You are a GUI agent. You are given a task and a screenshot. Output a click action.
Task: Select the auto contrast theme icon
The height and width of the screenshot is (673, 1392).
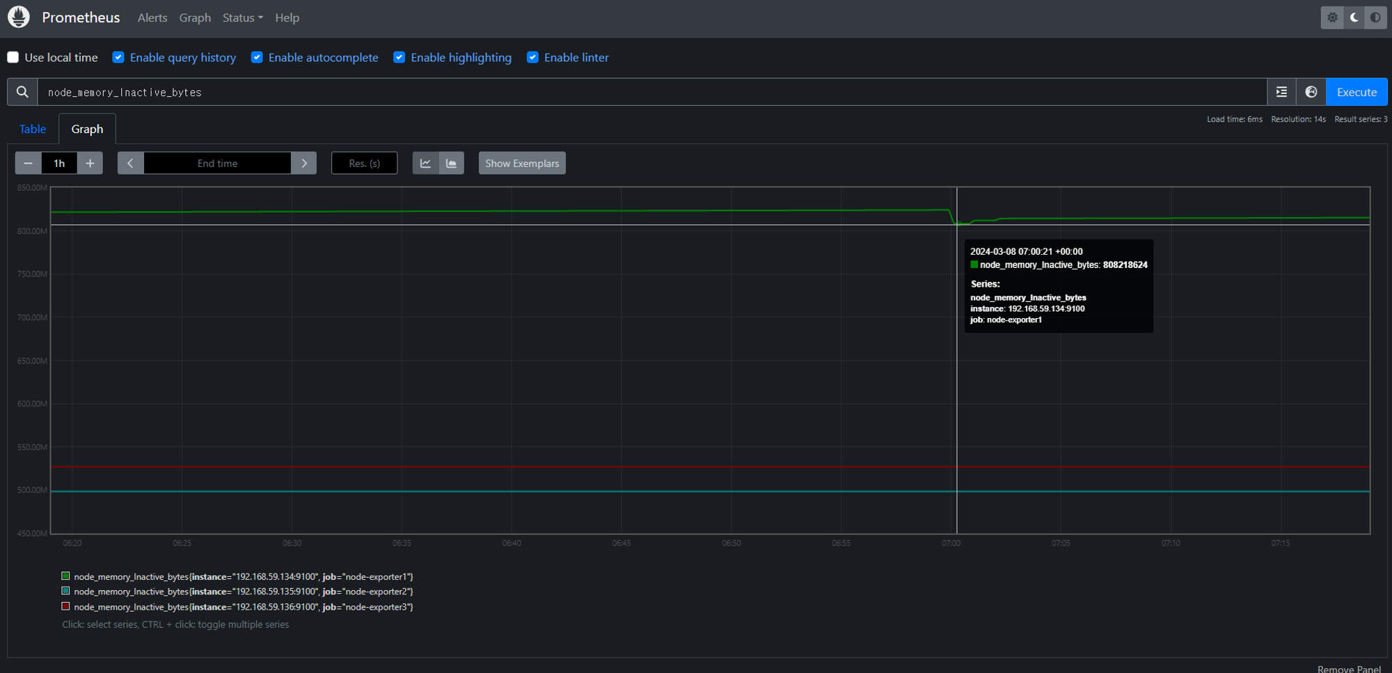pyautogui.click(x=1375, y=17)
